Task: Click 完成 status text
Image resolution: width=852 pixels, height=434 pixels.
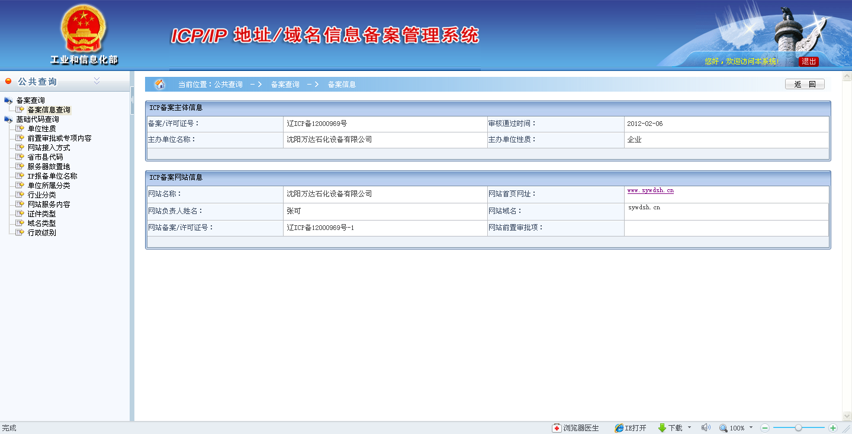Action: pos(9,428)
